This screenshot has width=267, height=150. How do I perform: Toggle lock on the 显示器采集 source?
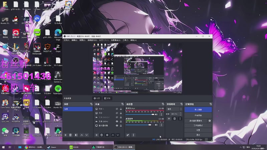(121, 126)
